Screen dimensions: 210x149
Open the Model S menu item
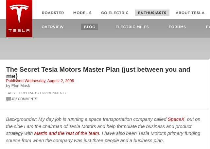click(82, 13)
